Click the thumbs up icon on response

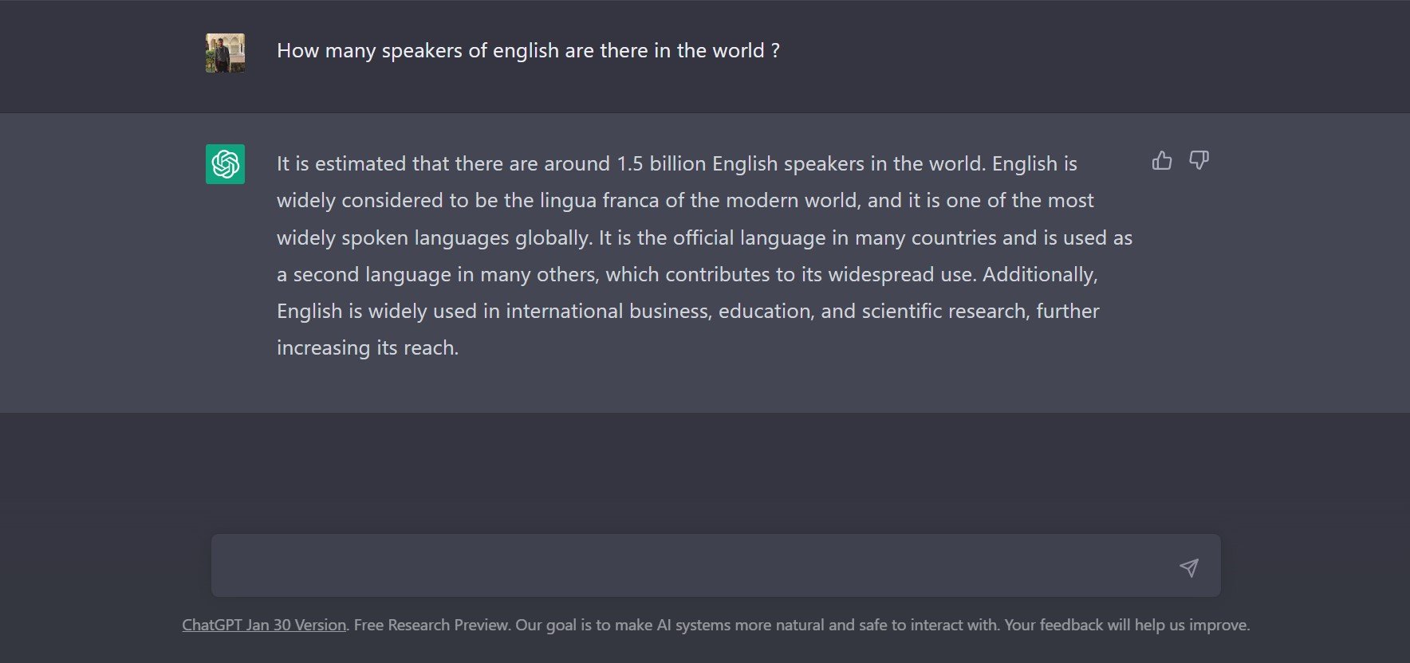point(1162,161)
